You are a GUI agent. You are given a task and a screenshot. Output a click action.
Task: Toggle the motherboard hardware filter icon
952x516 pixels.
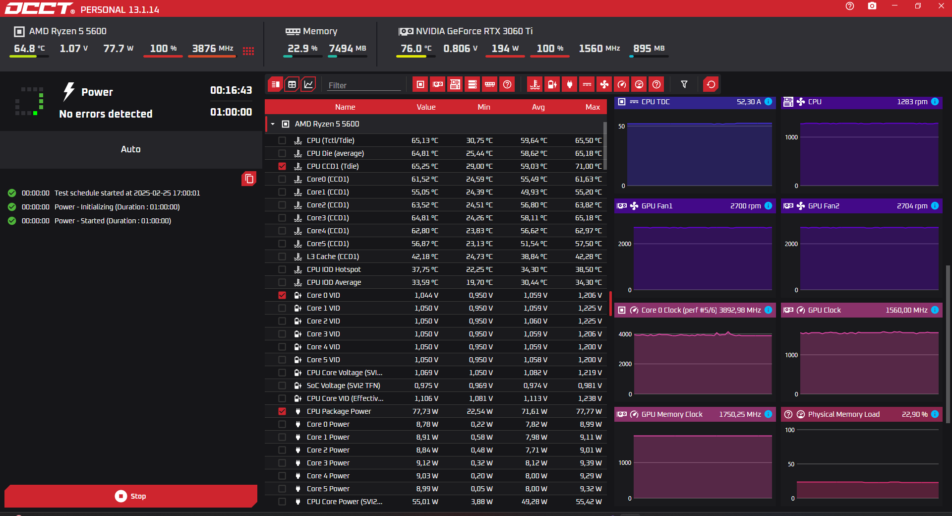[455, 84]
